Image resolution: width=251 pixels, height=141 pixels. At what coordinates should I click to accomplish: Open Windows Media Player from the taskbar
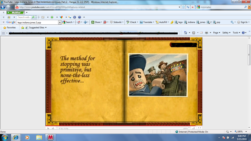point(27,137)
